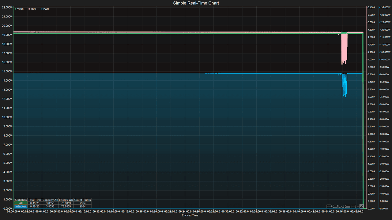The width and height of the screenshot is (392, 220).
Task: Click the 15.000V voltage axis label
Action: [7, 71]
